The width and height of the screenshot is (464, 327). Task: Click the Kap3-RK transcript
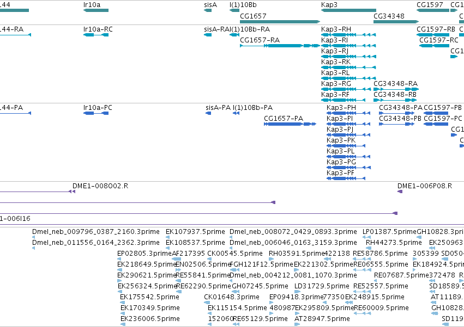pyautogui.click(x=348, y=67)
